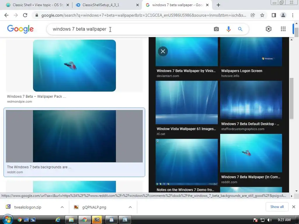Click the Google logo
Screen dimensions: 299x224
[x=20, y=29]
